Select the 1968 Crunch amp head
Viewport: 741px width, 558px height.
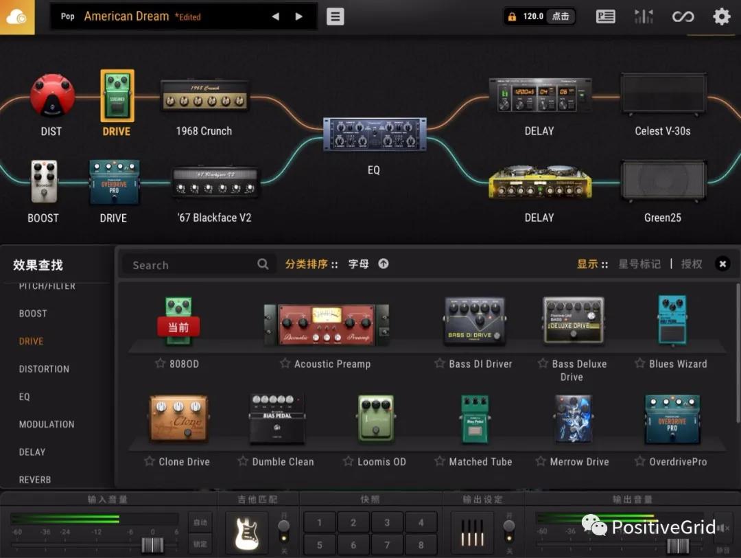pyautogui.click(x=204, y=95)
